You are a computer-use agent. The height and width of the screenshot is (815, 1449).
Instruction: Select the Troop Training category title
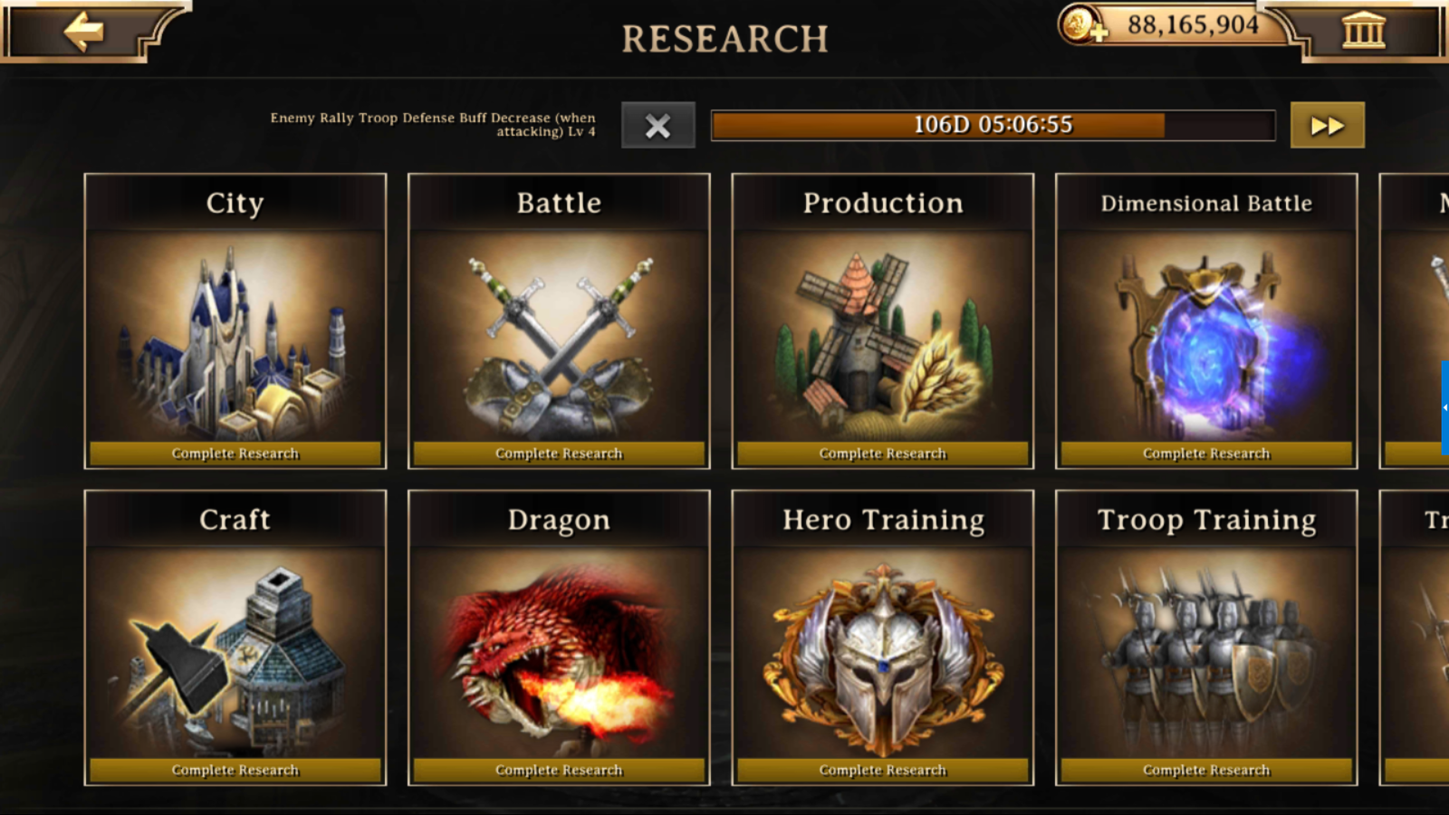pyautogui.click(x=1206, y=520)
